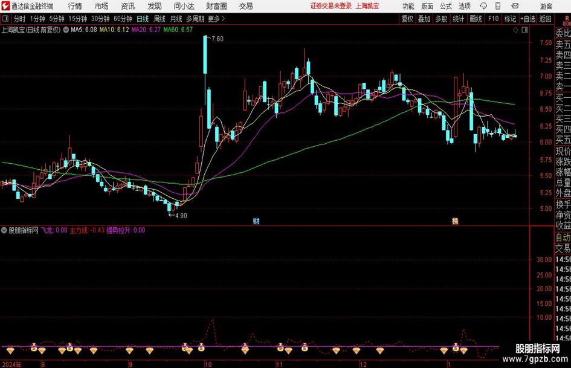Click the 飞龙: 0.00 indicator value
The image size is (571, 368).
point(54,230)
